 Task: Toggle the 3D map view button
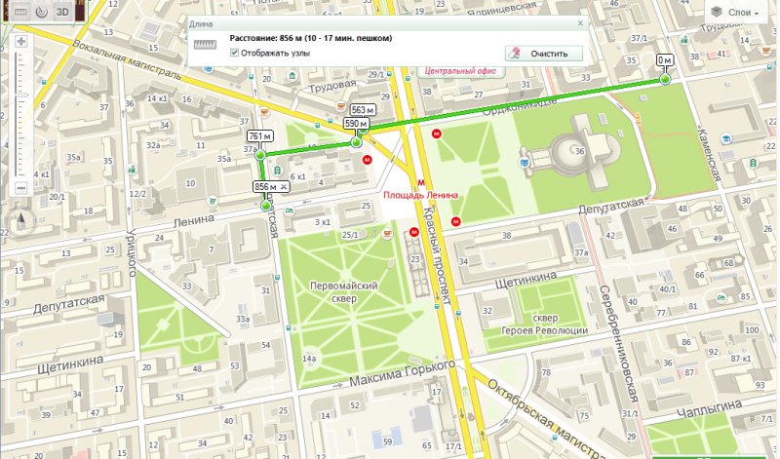click(x=62, y=12)
